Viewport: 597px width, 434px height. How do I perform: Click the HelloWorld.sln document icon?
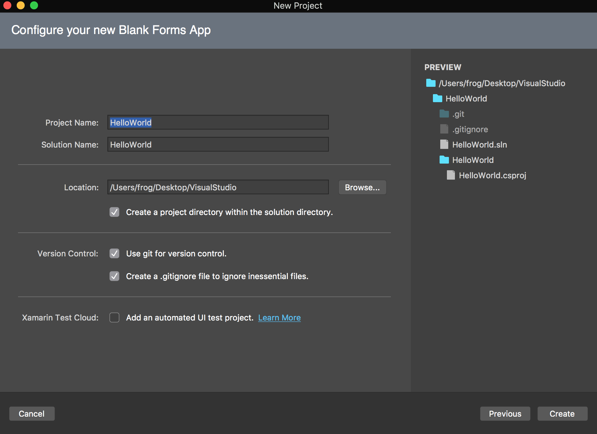coord(444,145)
